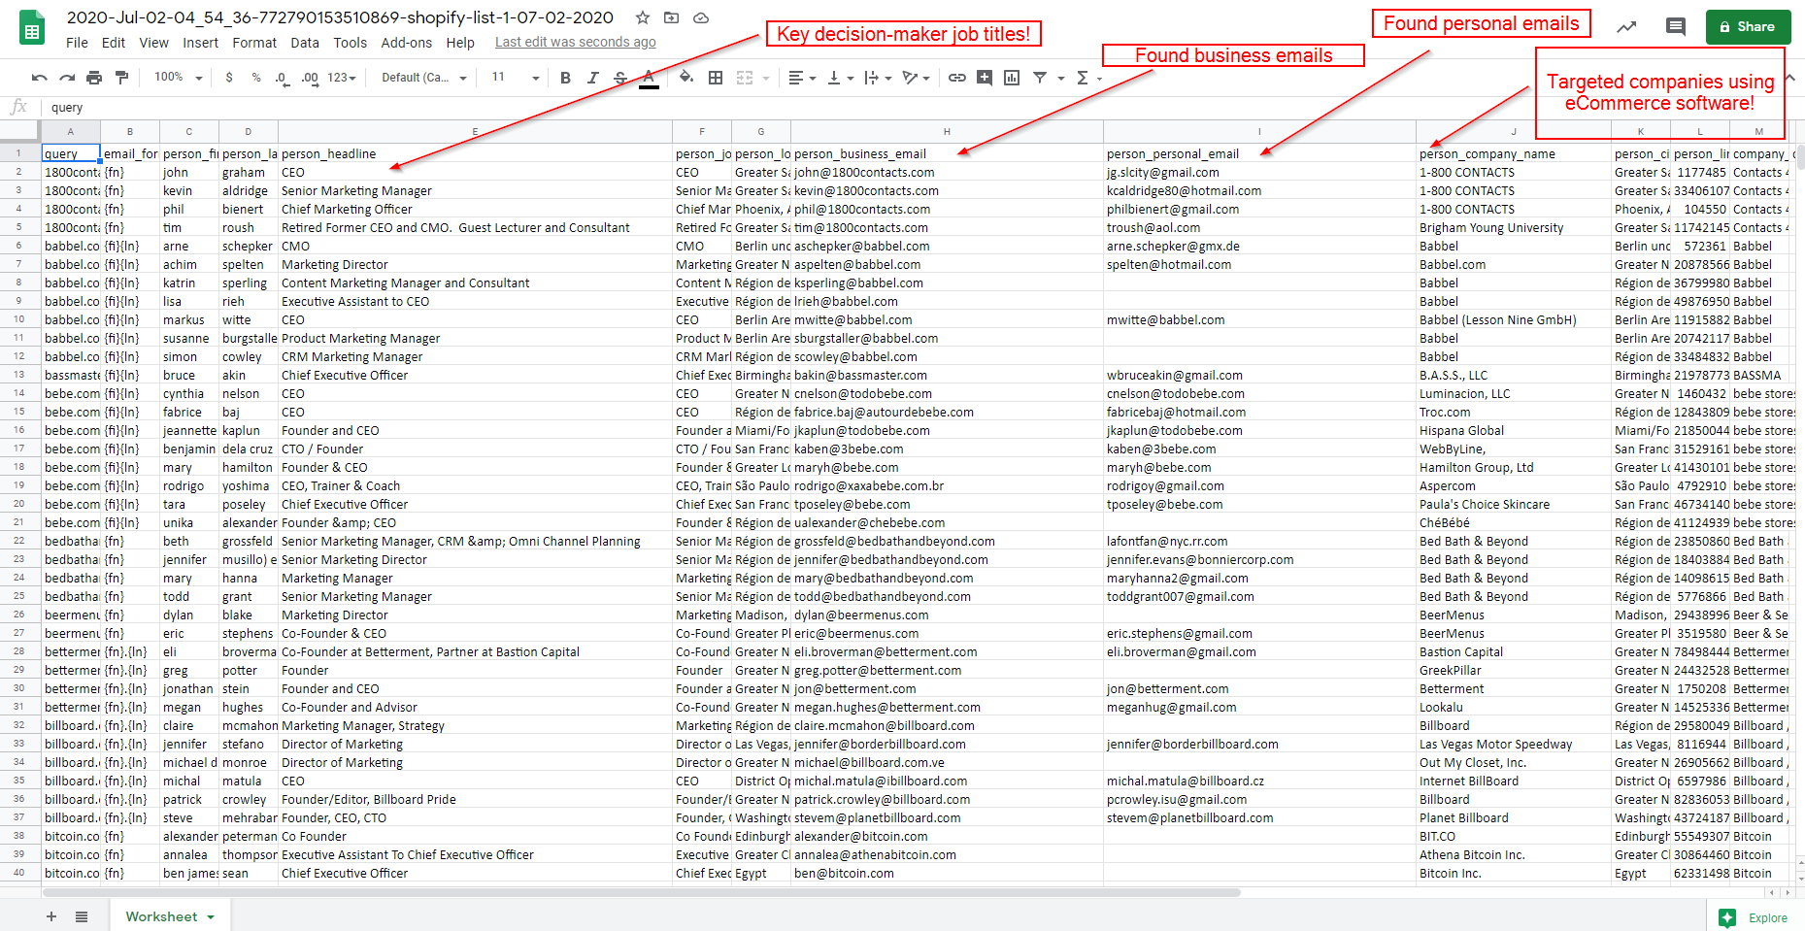Open vertical align dropdown
1805x931 pixels.
[x=840, y=78]
